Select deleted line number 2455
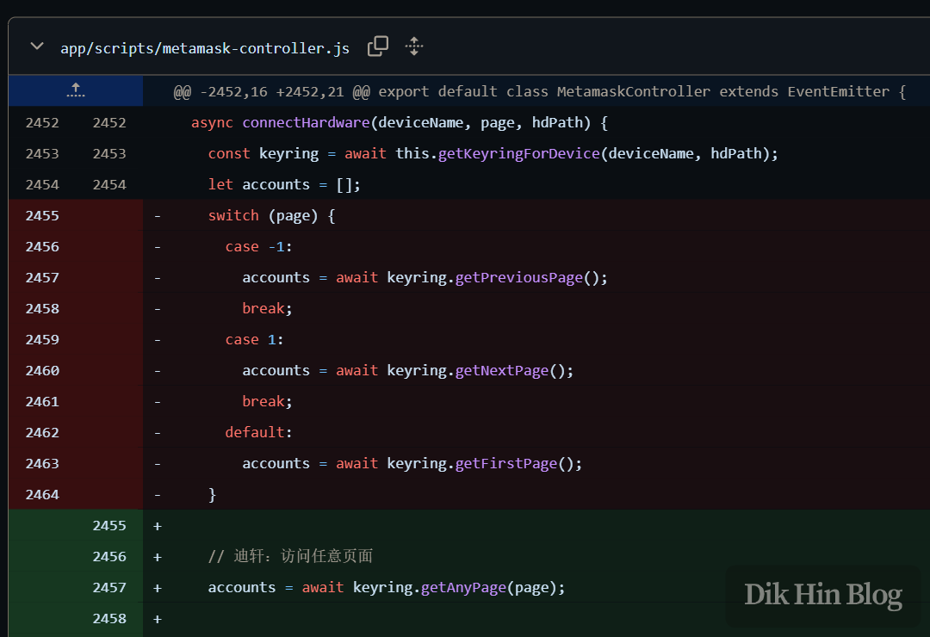Image resolution: width=930 pixels, height=637 pixels. [42, 215]
